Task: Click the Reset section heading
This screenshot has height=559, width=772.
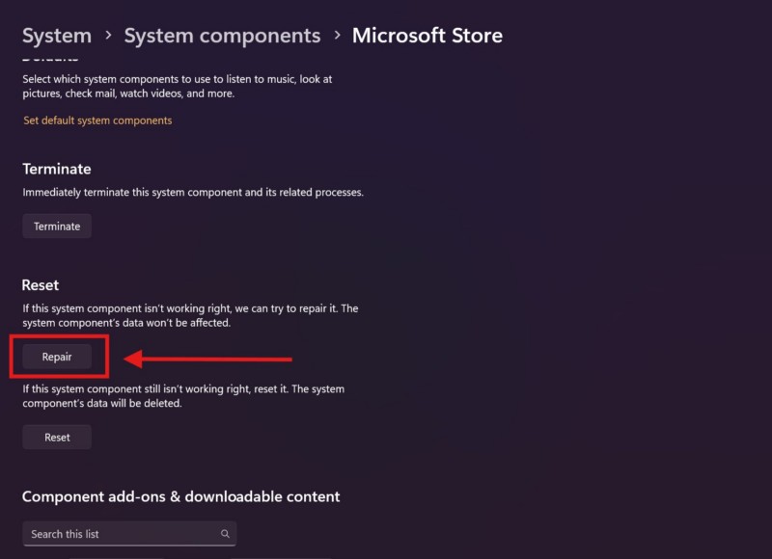Action: [x=41, y=285]
